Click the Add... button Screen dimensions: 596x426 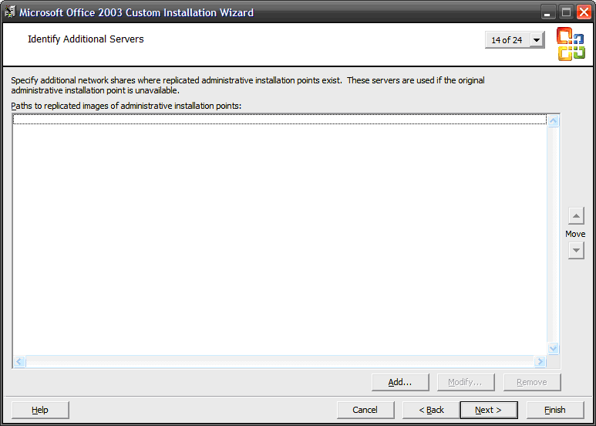tap(400, 382)
